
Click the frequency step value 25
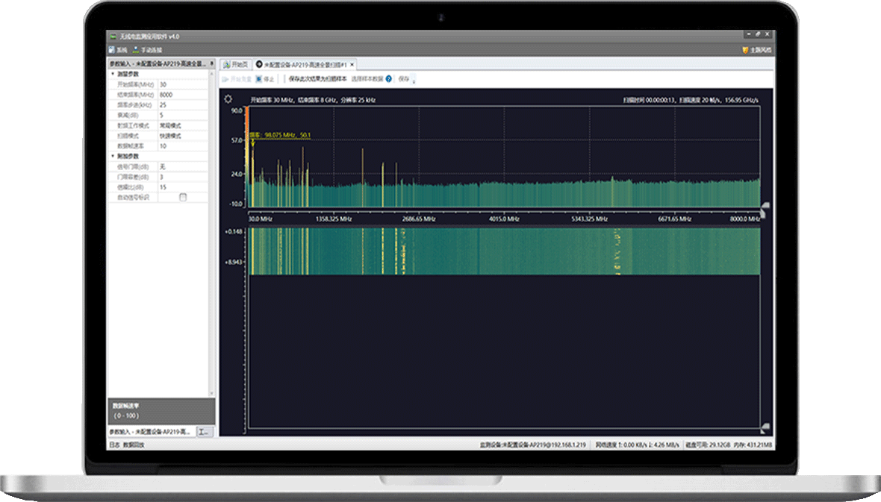coord(183,105)
